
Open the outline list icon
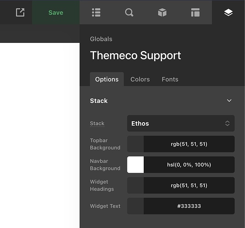[x=96, y=12]
